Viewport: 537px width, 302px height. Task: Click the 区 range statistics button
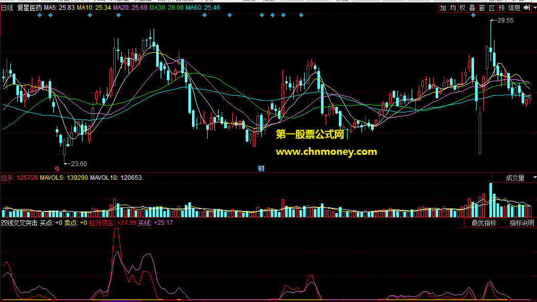click(x=492, y=8)
